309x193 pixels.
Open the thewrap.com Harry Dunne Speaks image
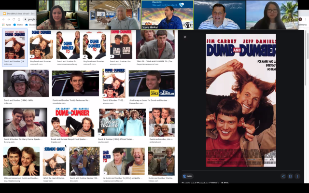pos(25,122)
